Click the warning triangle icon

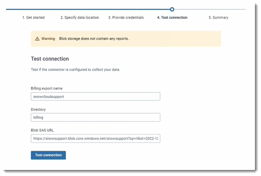[x=37, y=39]
